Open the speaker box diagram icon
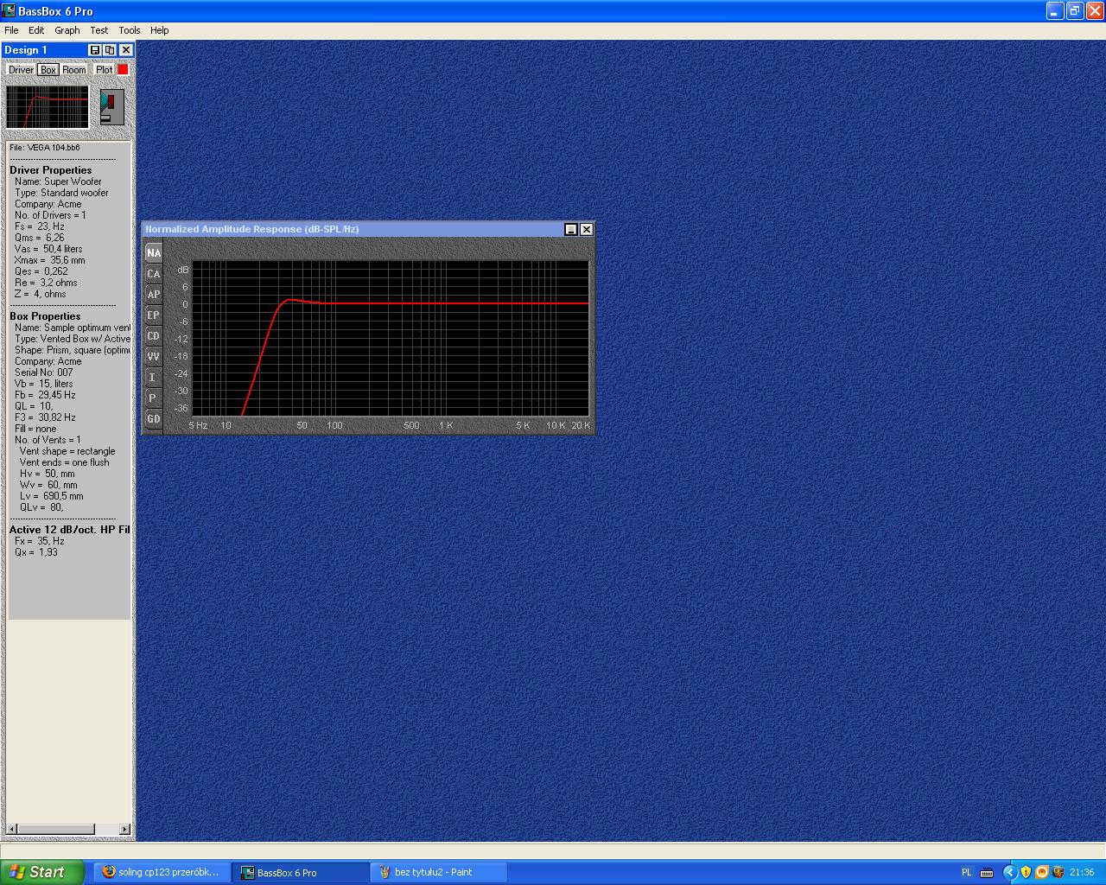 tap(111, 106)
